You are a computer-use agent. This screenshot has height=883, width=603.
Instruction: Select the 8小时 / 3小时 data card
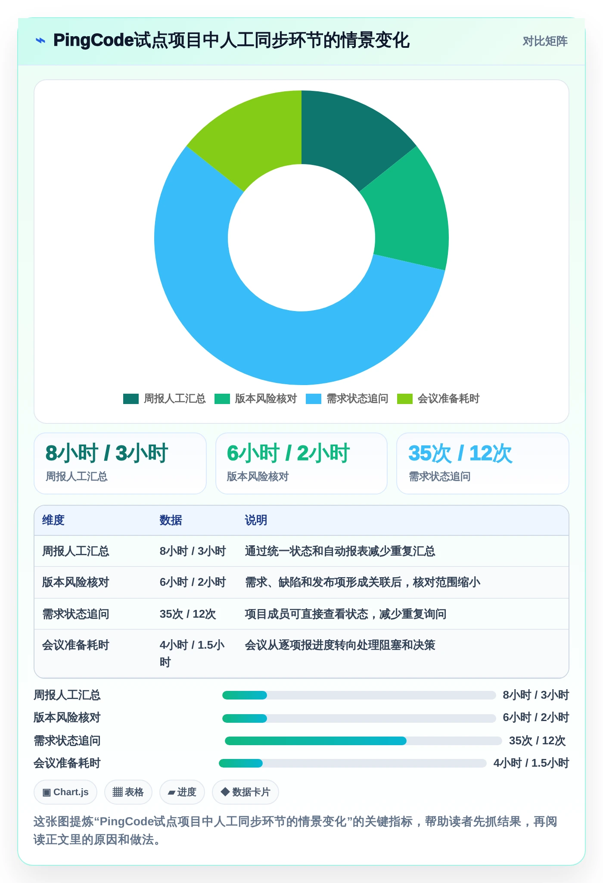120,463
